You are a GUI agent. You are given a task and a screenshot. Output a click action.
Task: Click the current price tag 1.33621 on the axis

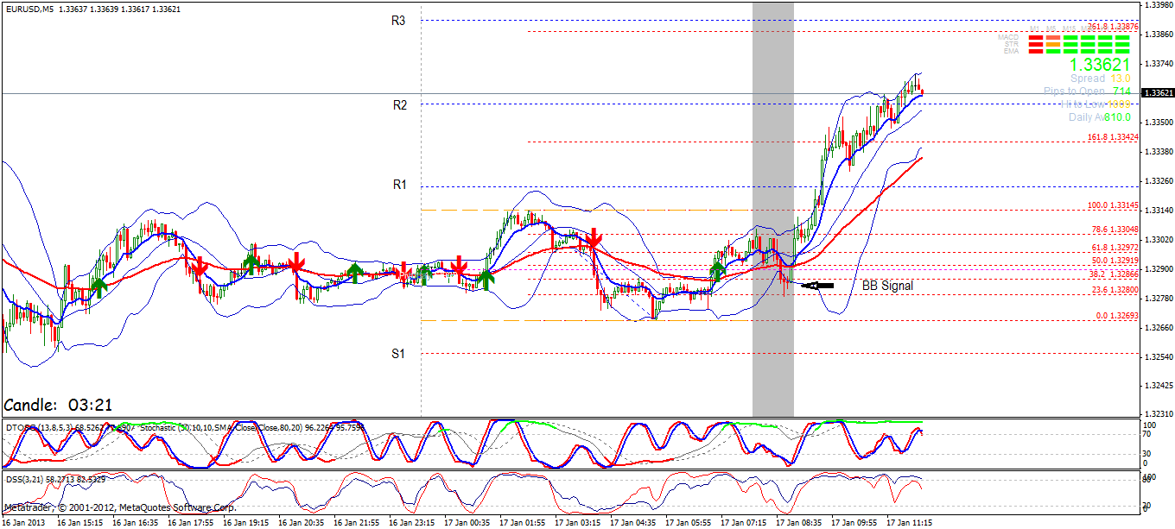click(1158, 92)
